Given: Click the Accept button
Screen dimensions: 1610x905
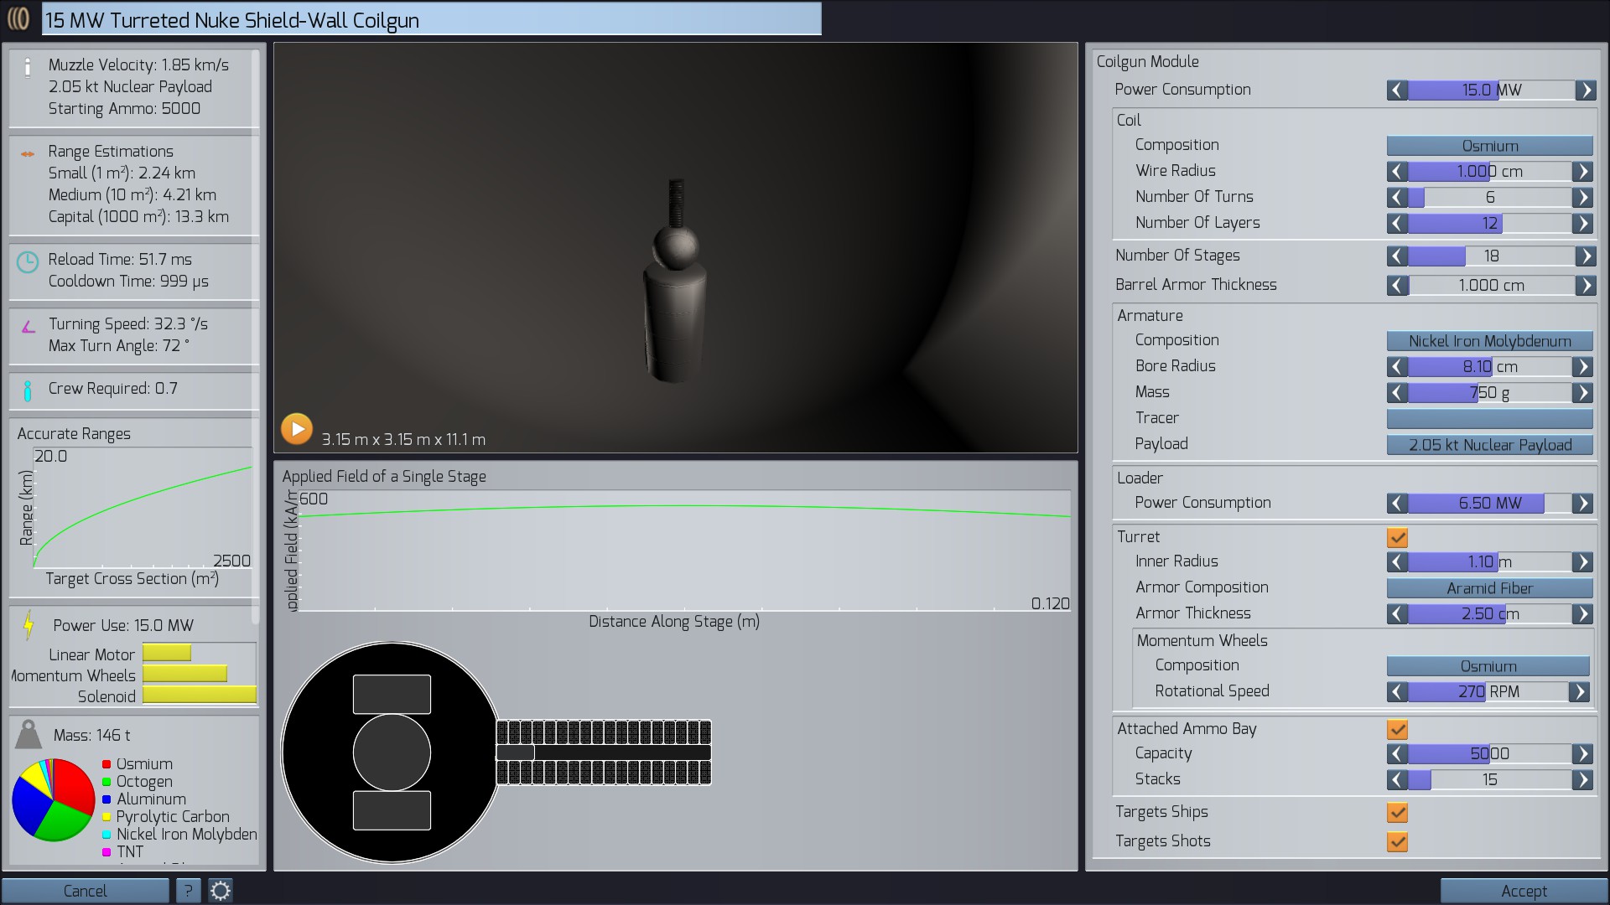Looking at the screenshot, I should coord(1524,890).
